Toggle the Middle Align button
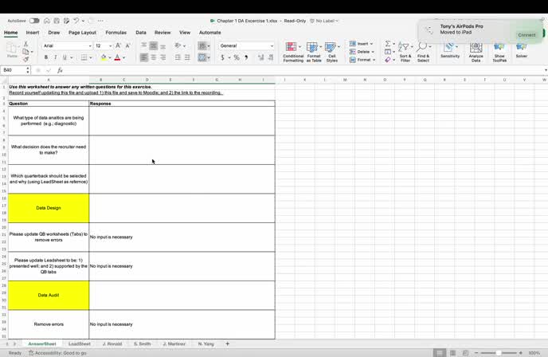 [154, 45]
